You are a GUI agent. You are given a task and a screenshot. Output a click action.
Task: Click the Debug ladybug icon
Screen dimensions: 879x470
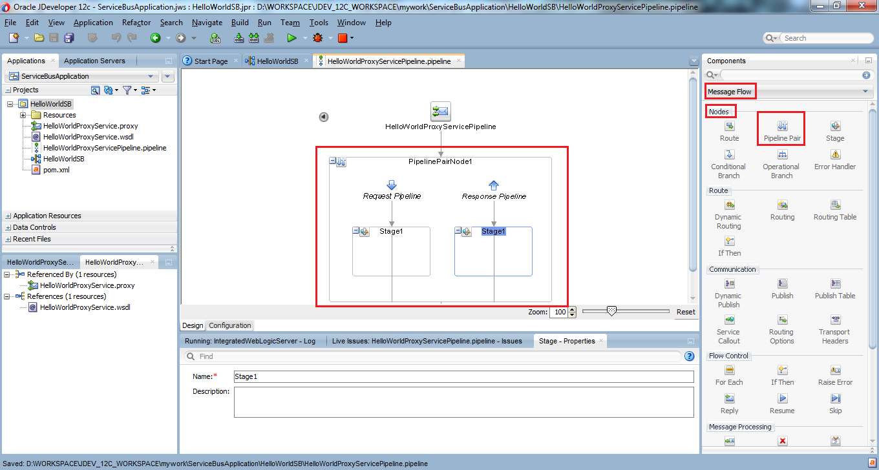tap(317, 38)
